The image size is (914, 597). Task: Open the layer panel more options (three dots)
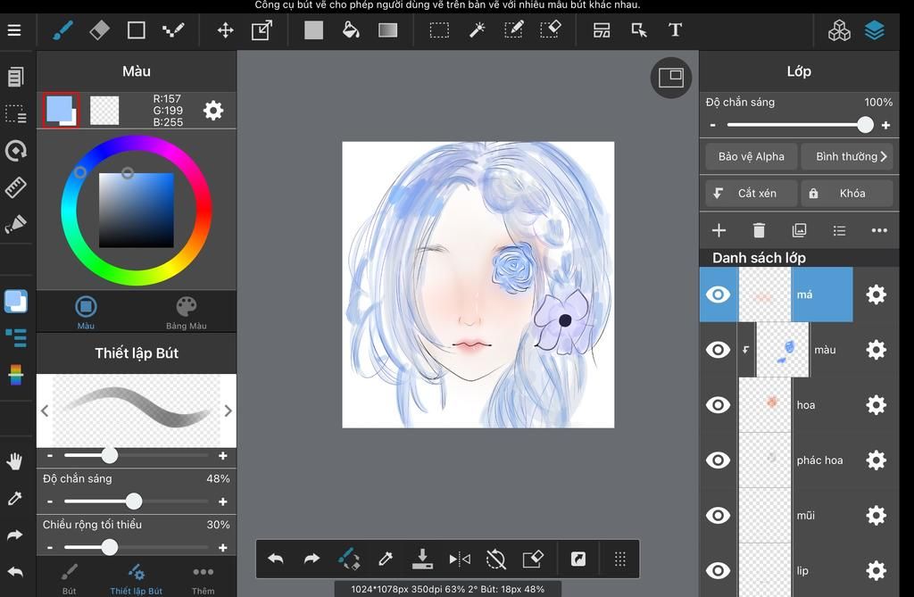pos(879,231)
